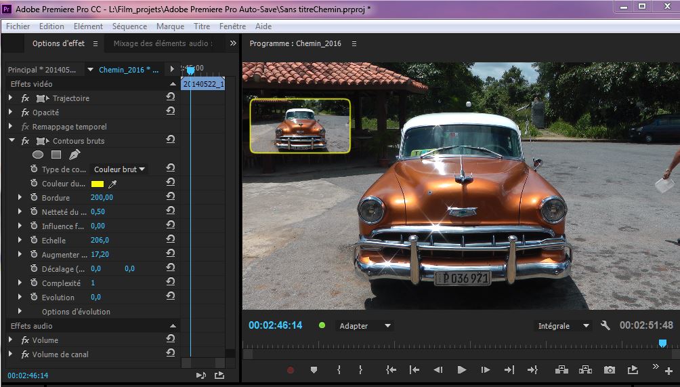Open the Adapter zoom level dropdown
The image size is (680, 387).
[x=365, y=326]
